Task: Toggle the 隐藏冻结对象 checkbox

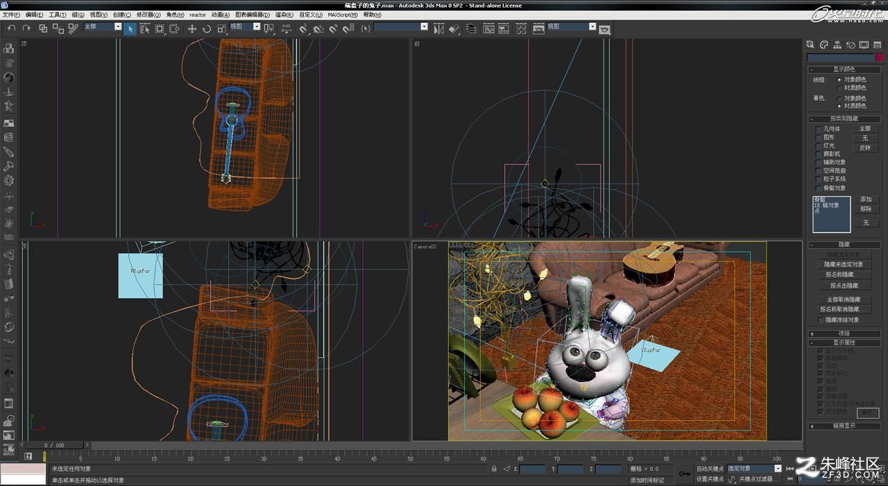Action: pos(821,320)
